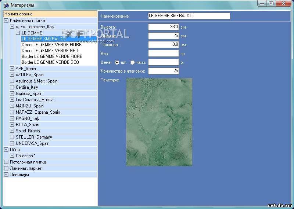Click the green marble texture preview

[159, 122]
